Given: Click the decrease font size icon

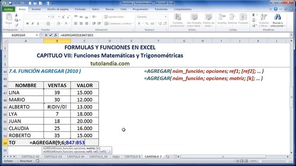Looking at the screenshot, I should pyautogui.click(x=68, y=17).
